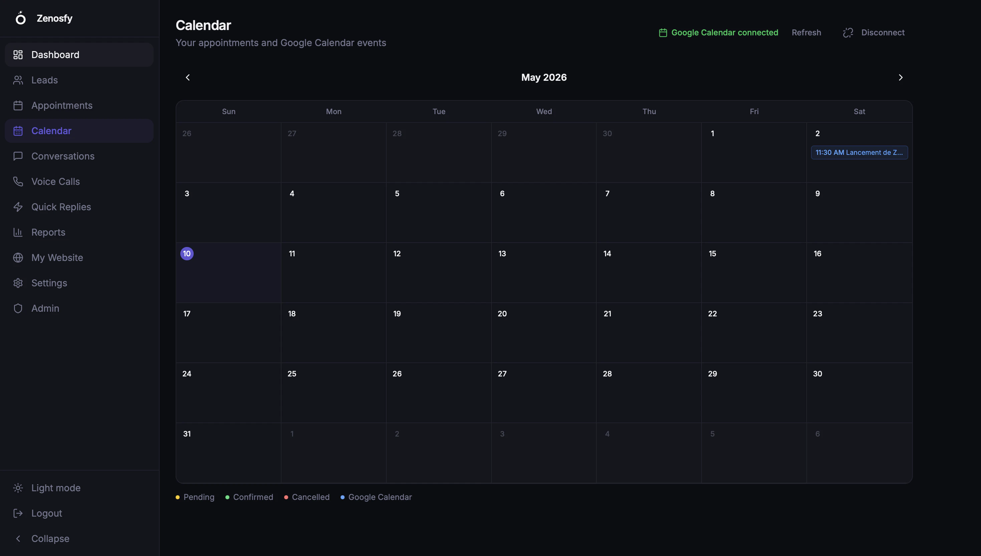
Task: Open the Appointments menu item
Action: coord(79,105)
